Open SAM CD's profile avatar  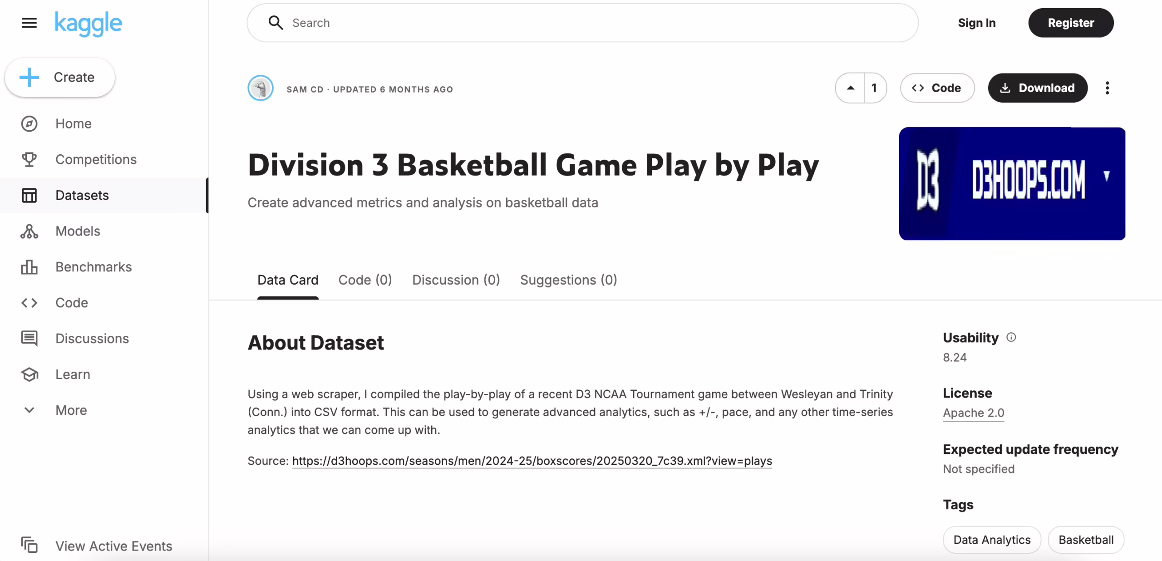tap(261, 88)
